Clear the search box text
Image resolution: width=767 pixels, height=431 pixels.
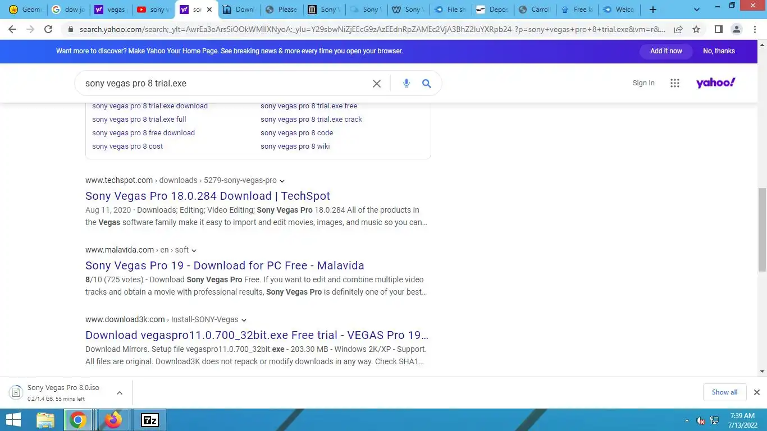coord(377,83)
